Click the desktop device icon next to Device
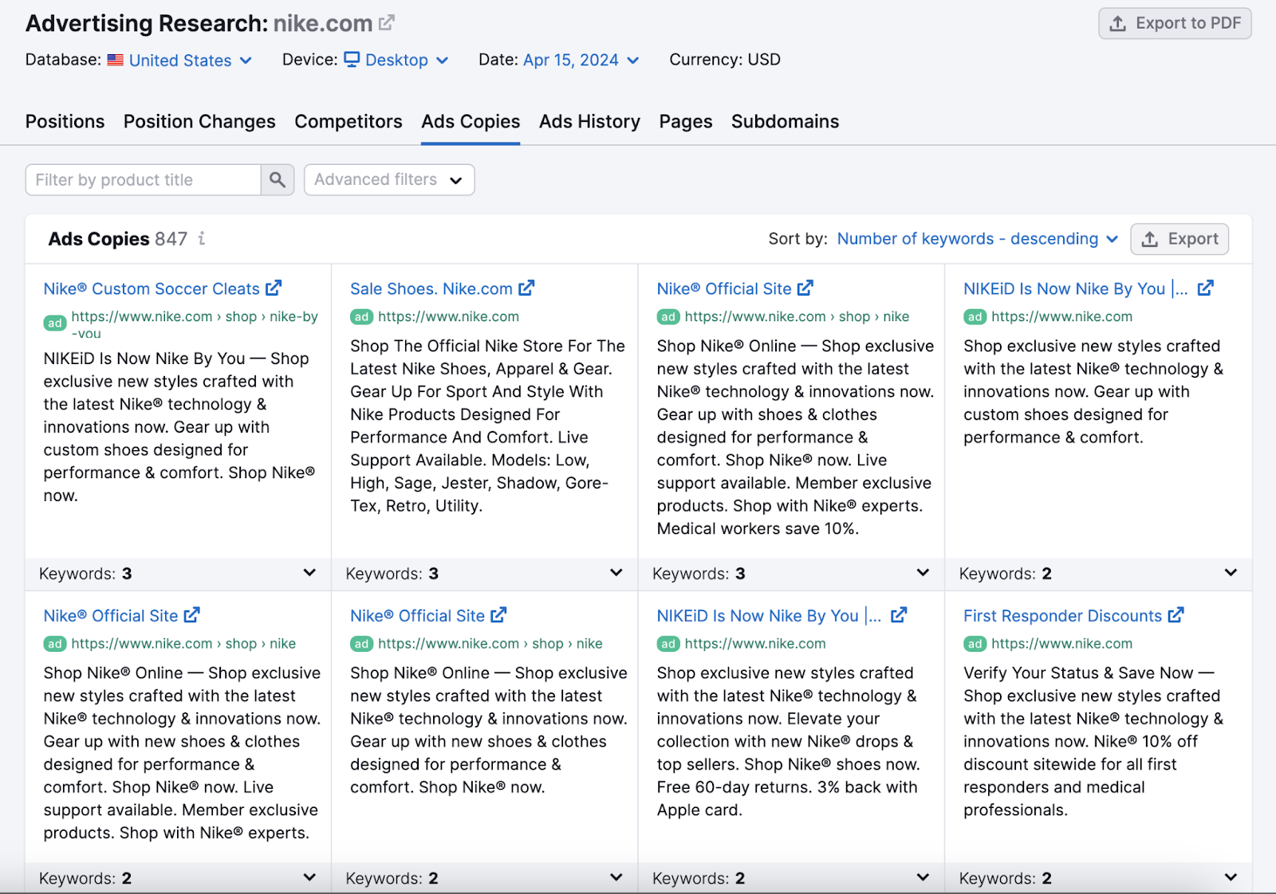This screenshot has height=894, width=1276. point(351,60)
